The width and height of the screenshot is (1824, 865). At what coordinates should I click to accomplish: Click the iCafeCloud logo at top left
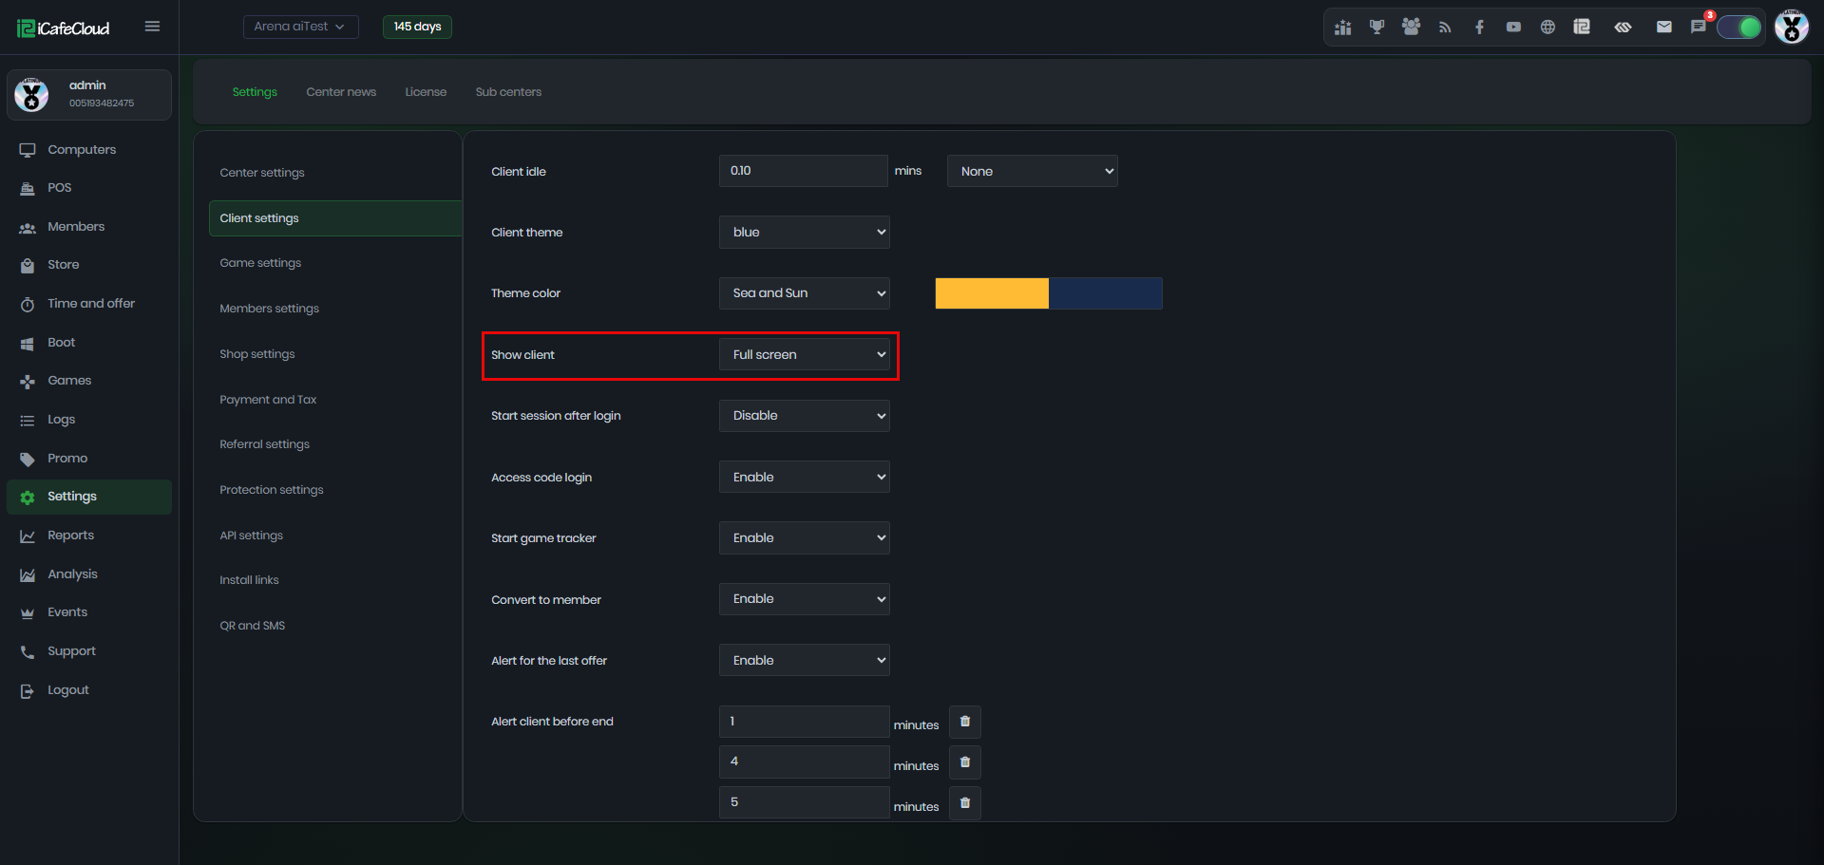pyautogui.click(x=64, y=28)
